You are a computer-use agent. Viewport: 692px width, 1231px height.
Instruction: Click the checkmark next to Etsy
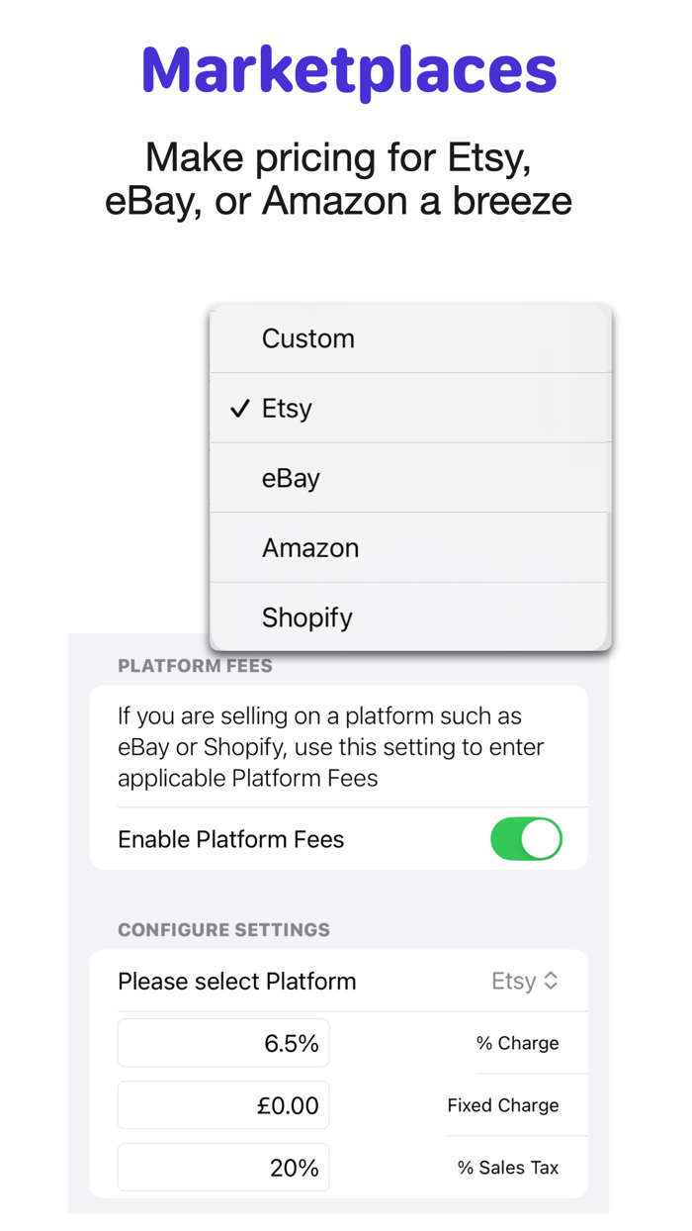click(x=240, y=408)
